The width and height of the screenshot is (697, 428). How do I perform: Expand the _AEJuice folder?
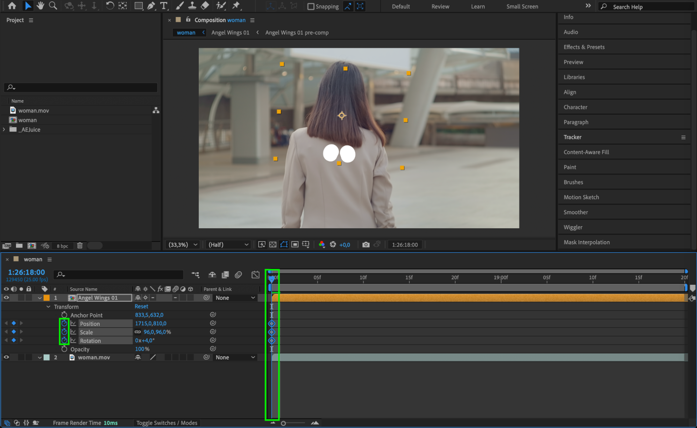click(x=4, y=129)
